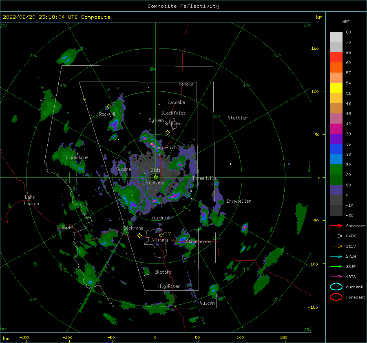Select the orange 111V arrow symbol
The image size is (367, 343).
click(336, 246)
